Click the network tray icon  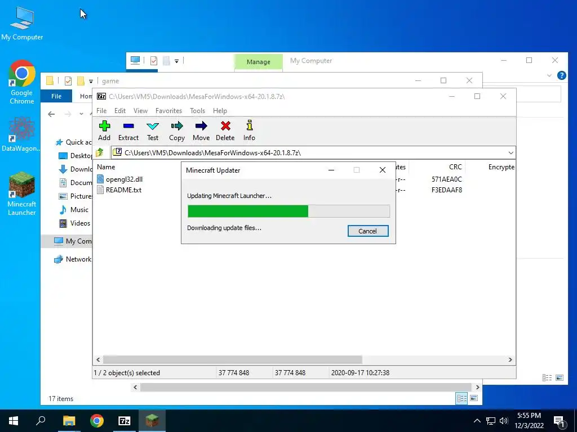point(491,421)
